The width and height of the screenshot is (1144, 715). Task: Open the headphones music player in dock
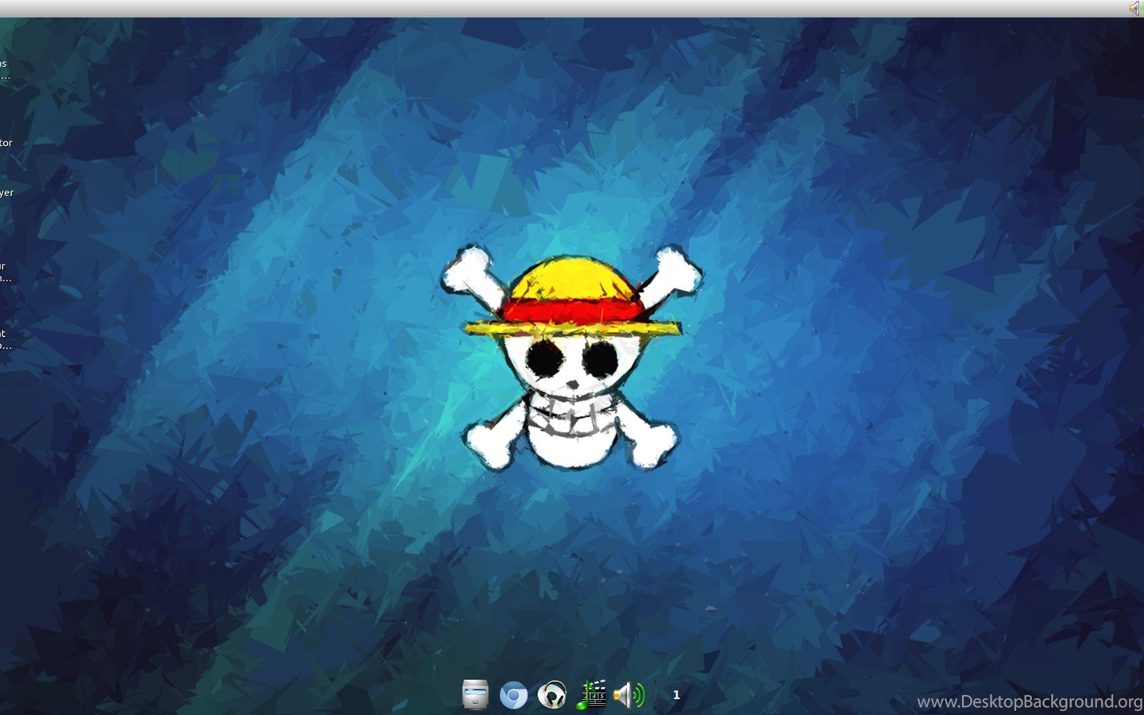(x=552, y=695)
